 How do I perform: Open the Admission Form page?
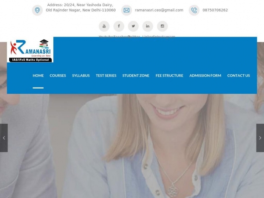pyautogui.click(x=205, y=76)
